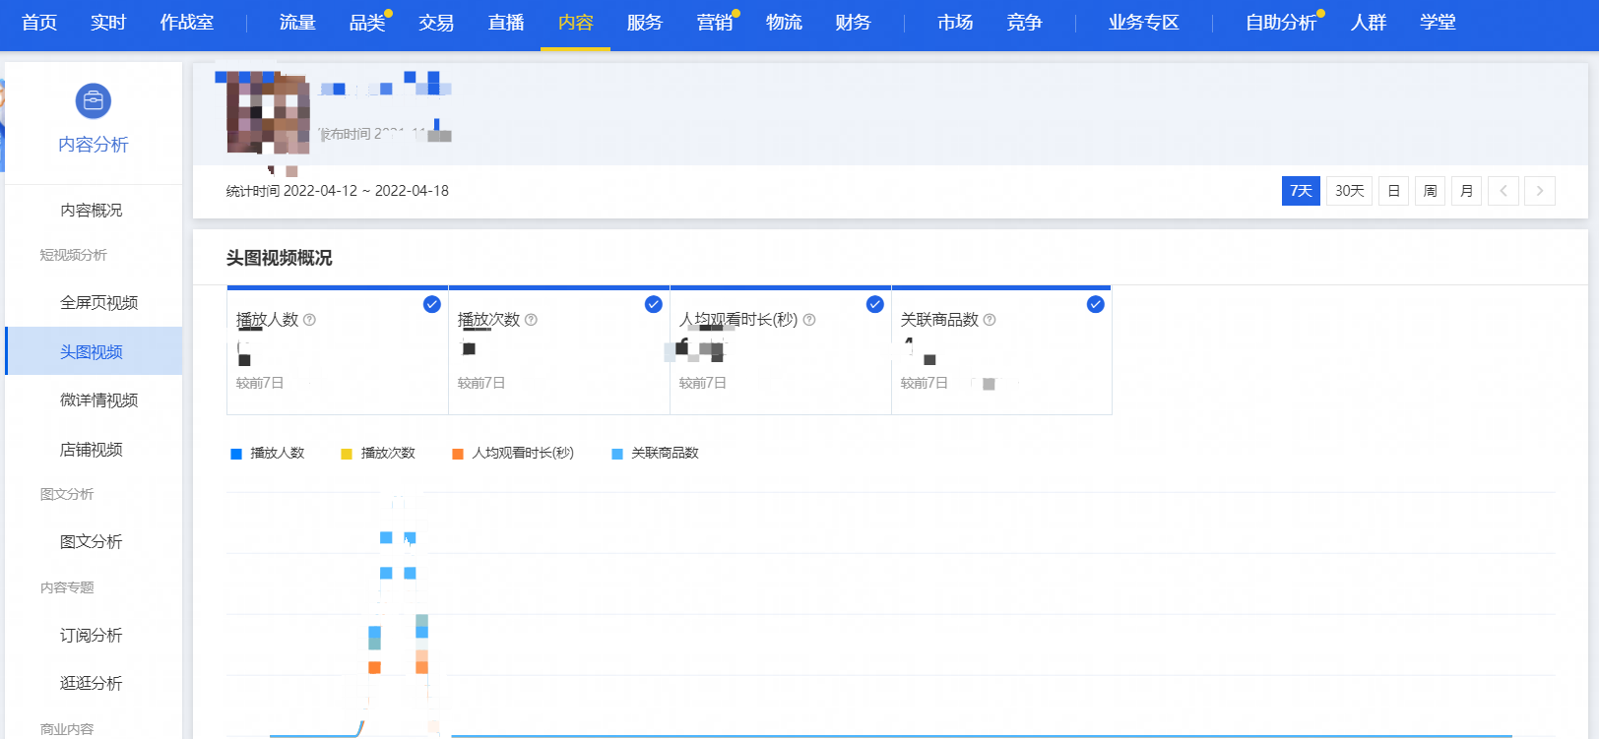This screenshot has width=1599, height=739.
Task: Click the 内容专题 sidebar group label
Action: [67, 587]
